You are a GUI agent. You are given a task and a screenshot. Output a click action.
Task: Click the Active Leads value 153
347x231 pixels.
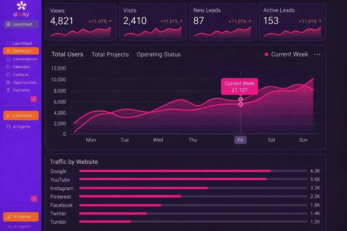point(271,21)
